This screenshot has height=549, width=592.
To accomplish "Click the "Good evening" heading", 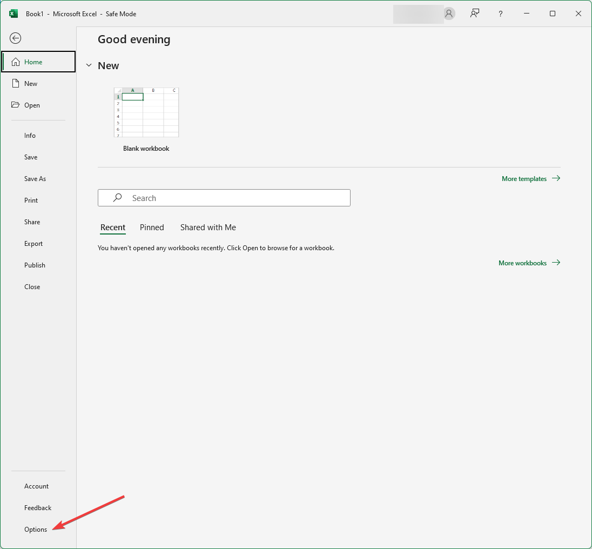I will click(134, 39).
